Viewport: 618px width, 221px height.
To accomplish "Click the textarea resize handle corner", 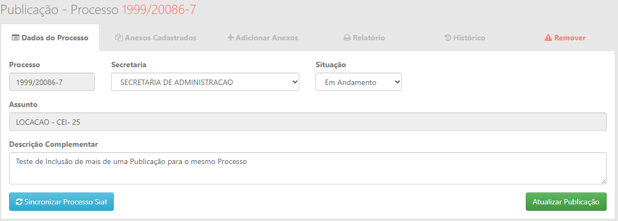I will pyautogui.click(x=604, y=181).
